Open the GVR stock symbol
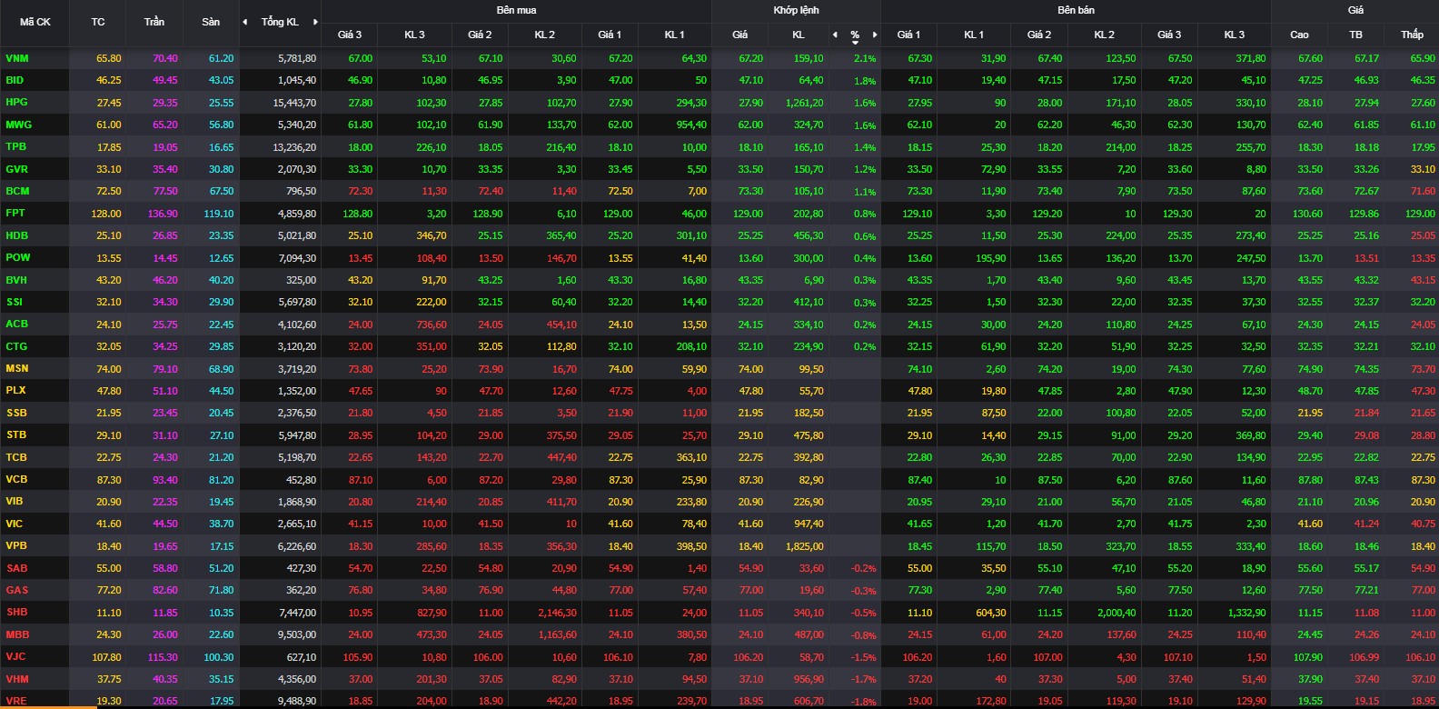The height and width of the screenshot is (709, 1439). coord(16,169)
